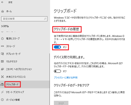Click the システム section label
The image size is (131, 105).
tap(5, 26)
